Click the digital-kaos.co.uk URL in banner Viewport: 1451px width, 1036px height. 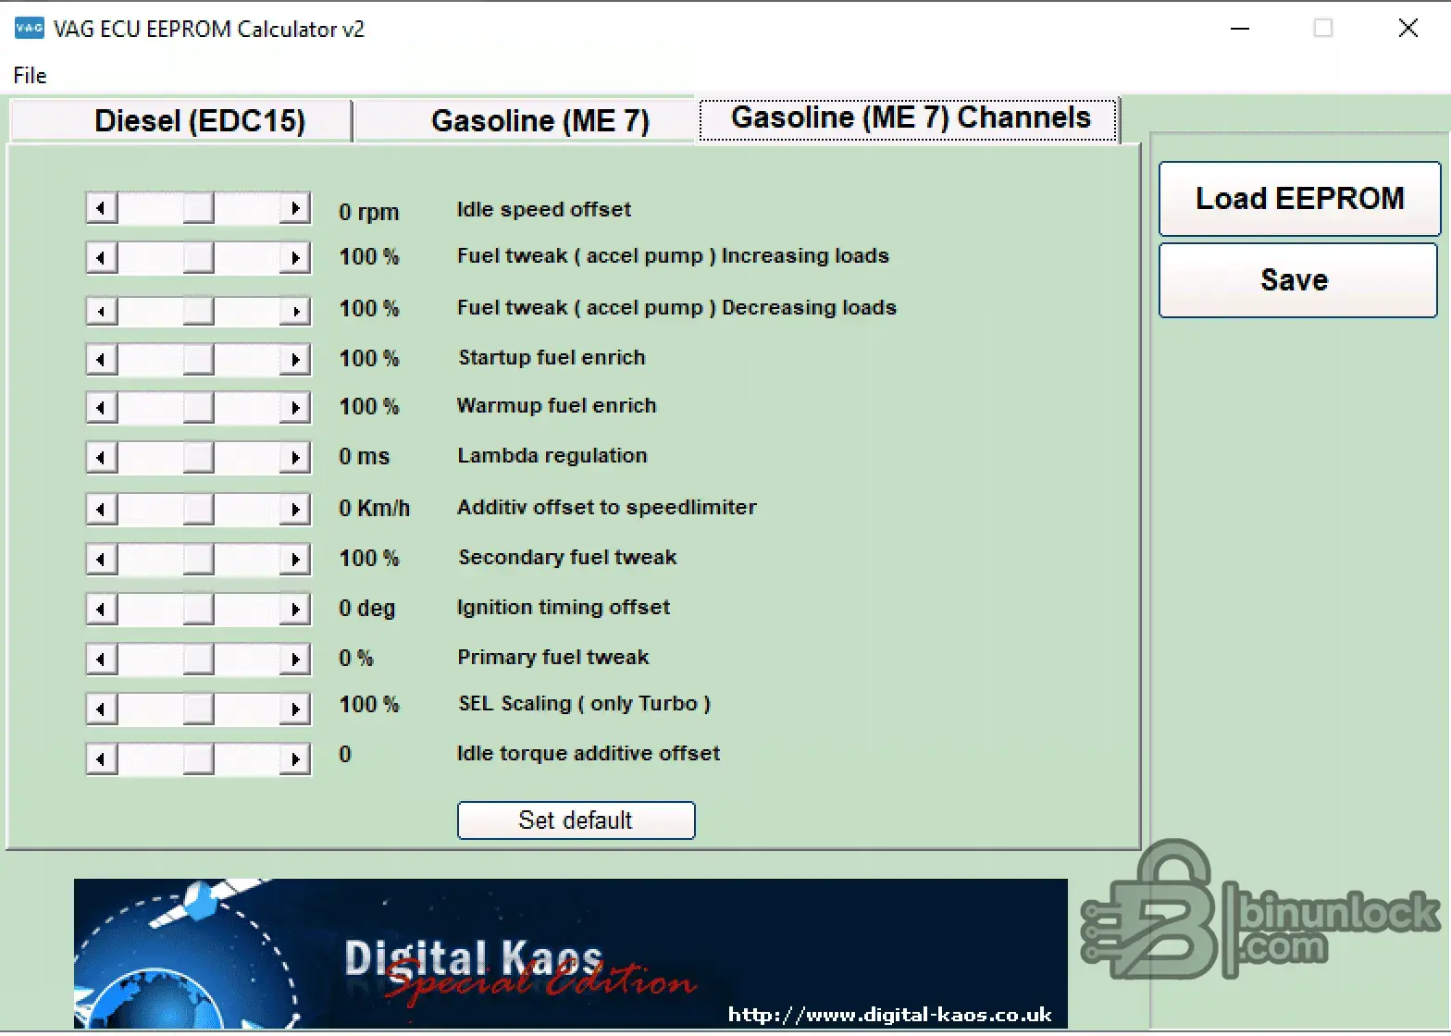point(890,1015)
